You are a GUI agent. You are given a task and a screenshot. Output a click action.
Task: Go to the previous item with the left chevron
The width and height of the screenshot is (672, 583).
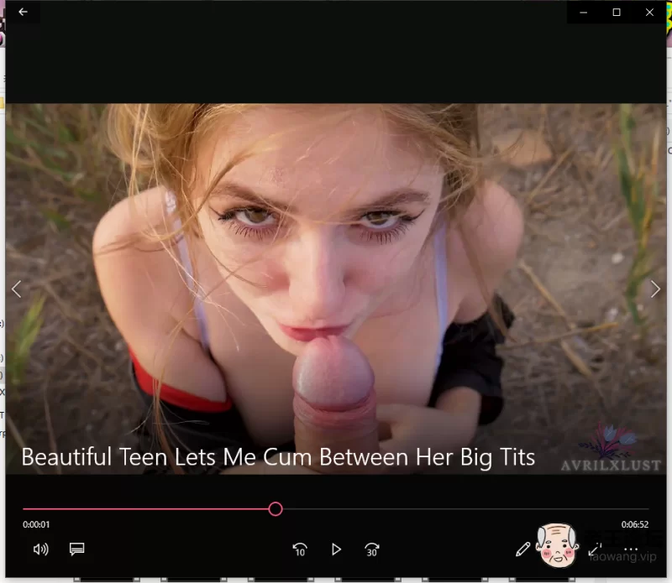(x=16, y=289)
